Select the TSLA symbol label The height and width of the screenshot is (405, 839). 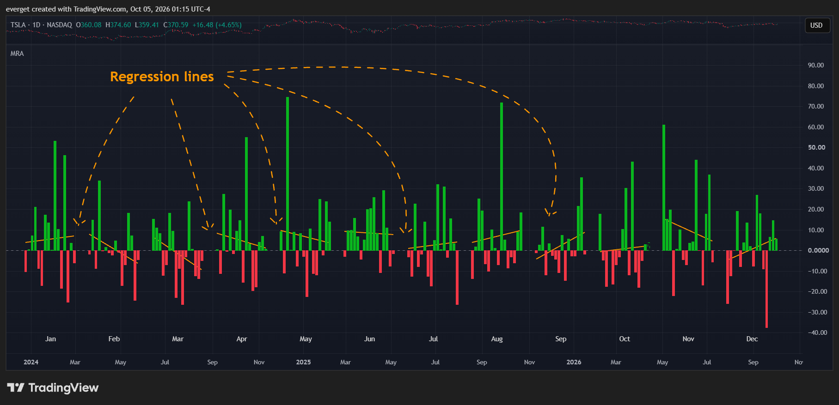coord(18,25)
